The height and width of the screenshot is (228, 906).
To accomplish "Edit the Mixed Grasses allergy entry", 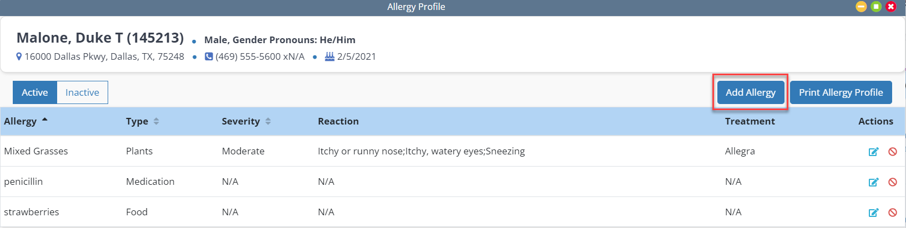I will [x=873, y=152].
